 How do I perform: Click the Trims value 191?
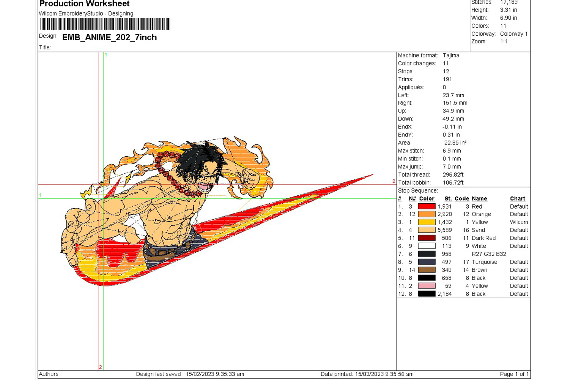447,79
